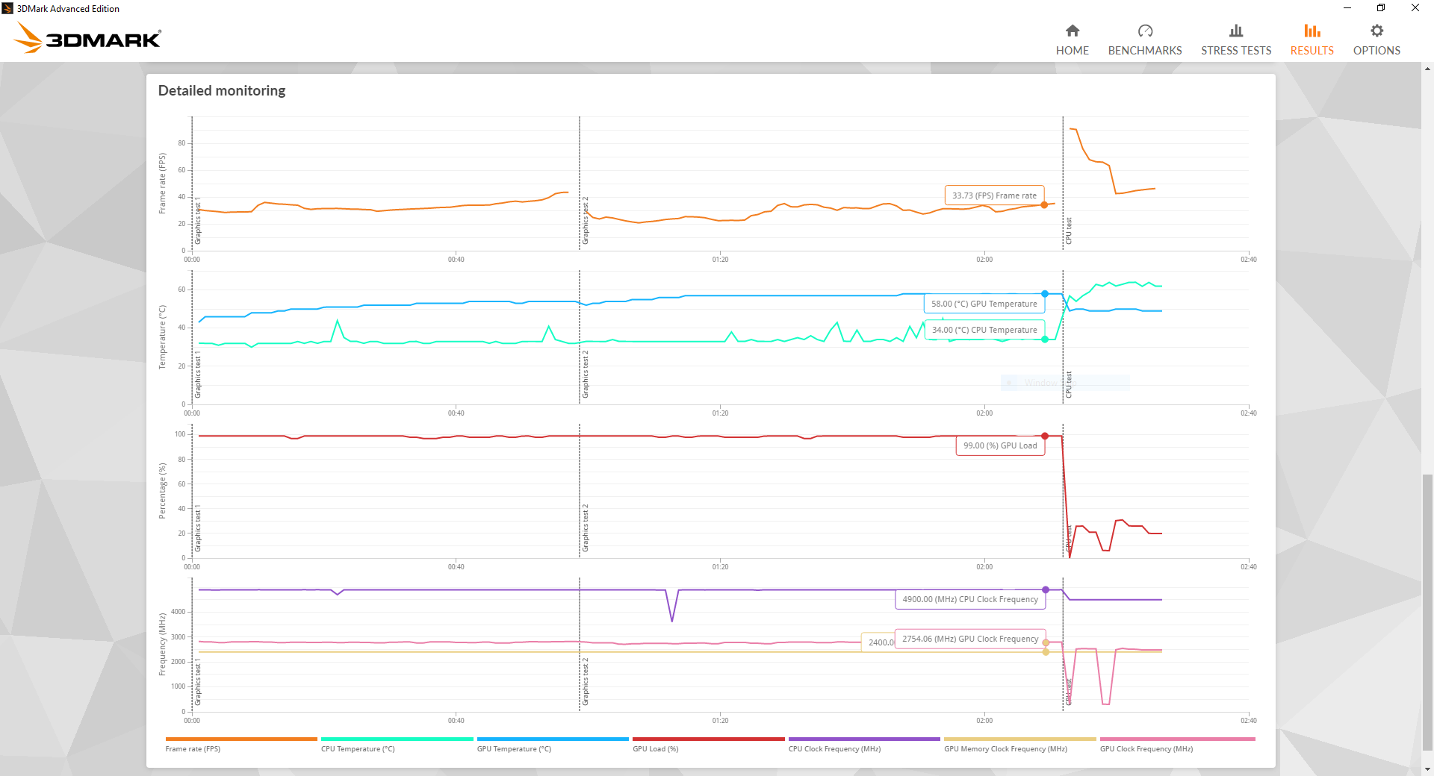Click the Frame rate data point marker

[1044, 205]
